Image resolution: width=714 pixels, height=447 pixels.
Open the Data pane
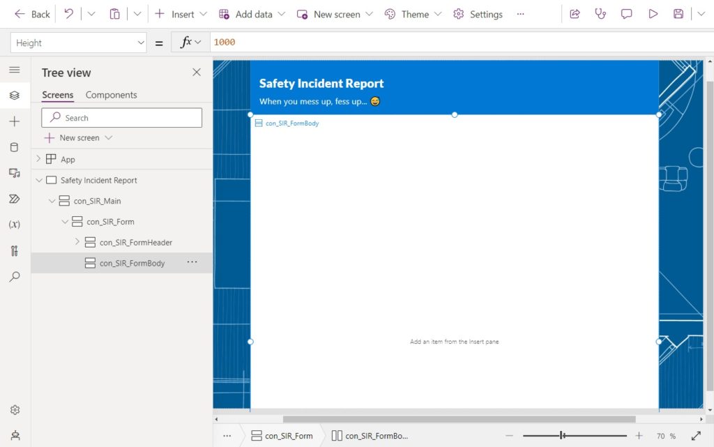coord(14,146)
